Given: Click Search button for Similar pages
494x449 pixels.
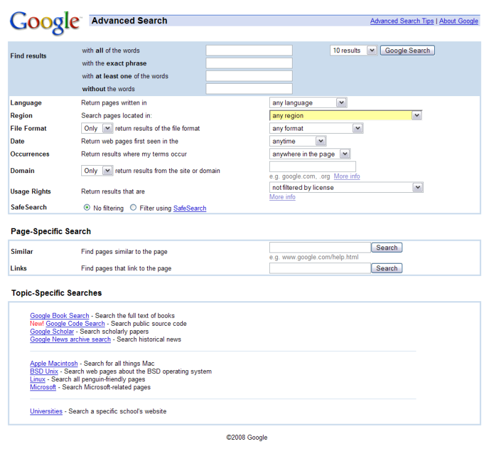Looking at the screenshot, I should (387, 248).
